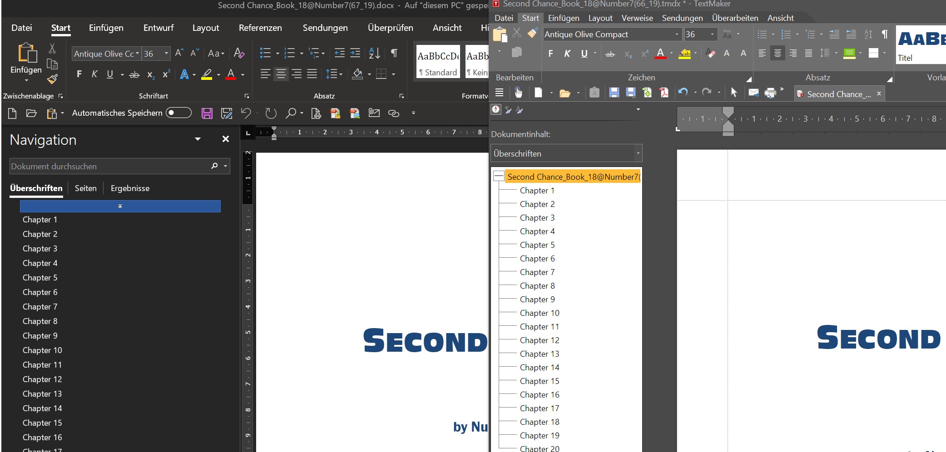The height and width of the screenshot is (452, 946).
Task: Open Verweise tab in TextMaker
Action: 637,18
